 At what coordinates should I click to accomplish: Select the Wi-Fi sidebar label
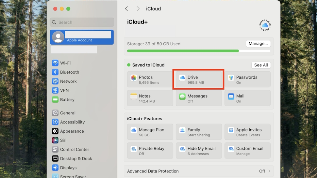pyautogui.click(x=65, y=63)
